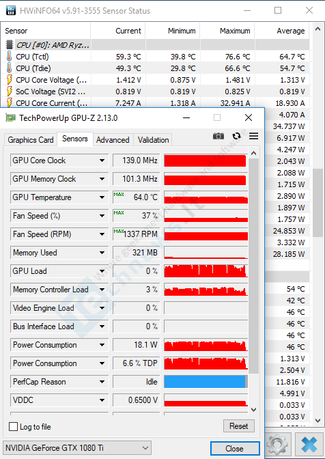Image resolution: width=325 pixels, height=459 pixels.
Task: Click the Reset button in GPU-Z
Action: point(239,426)
